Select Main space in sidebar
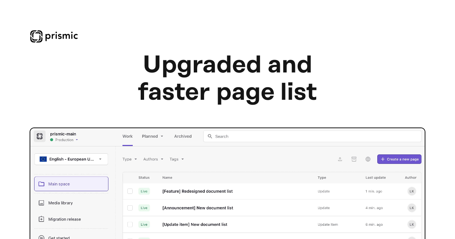455x239 pixels. [x=71, y=184]
